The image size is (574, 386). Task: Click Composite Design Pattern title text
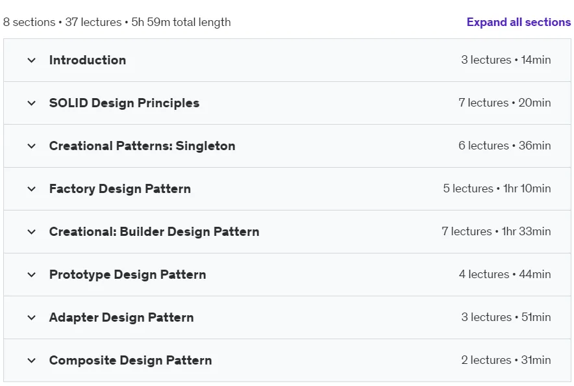tap(131, 360)
